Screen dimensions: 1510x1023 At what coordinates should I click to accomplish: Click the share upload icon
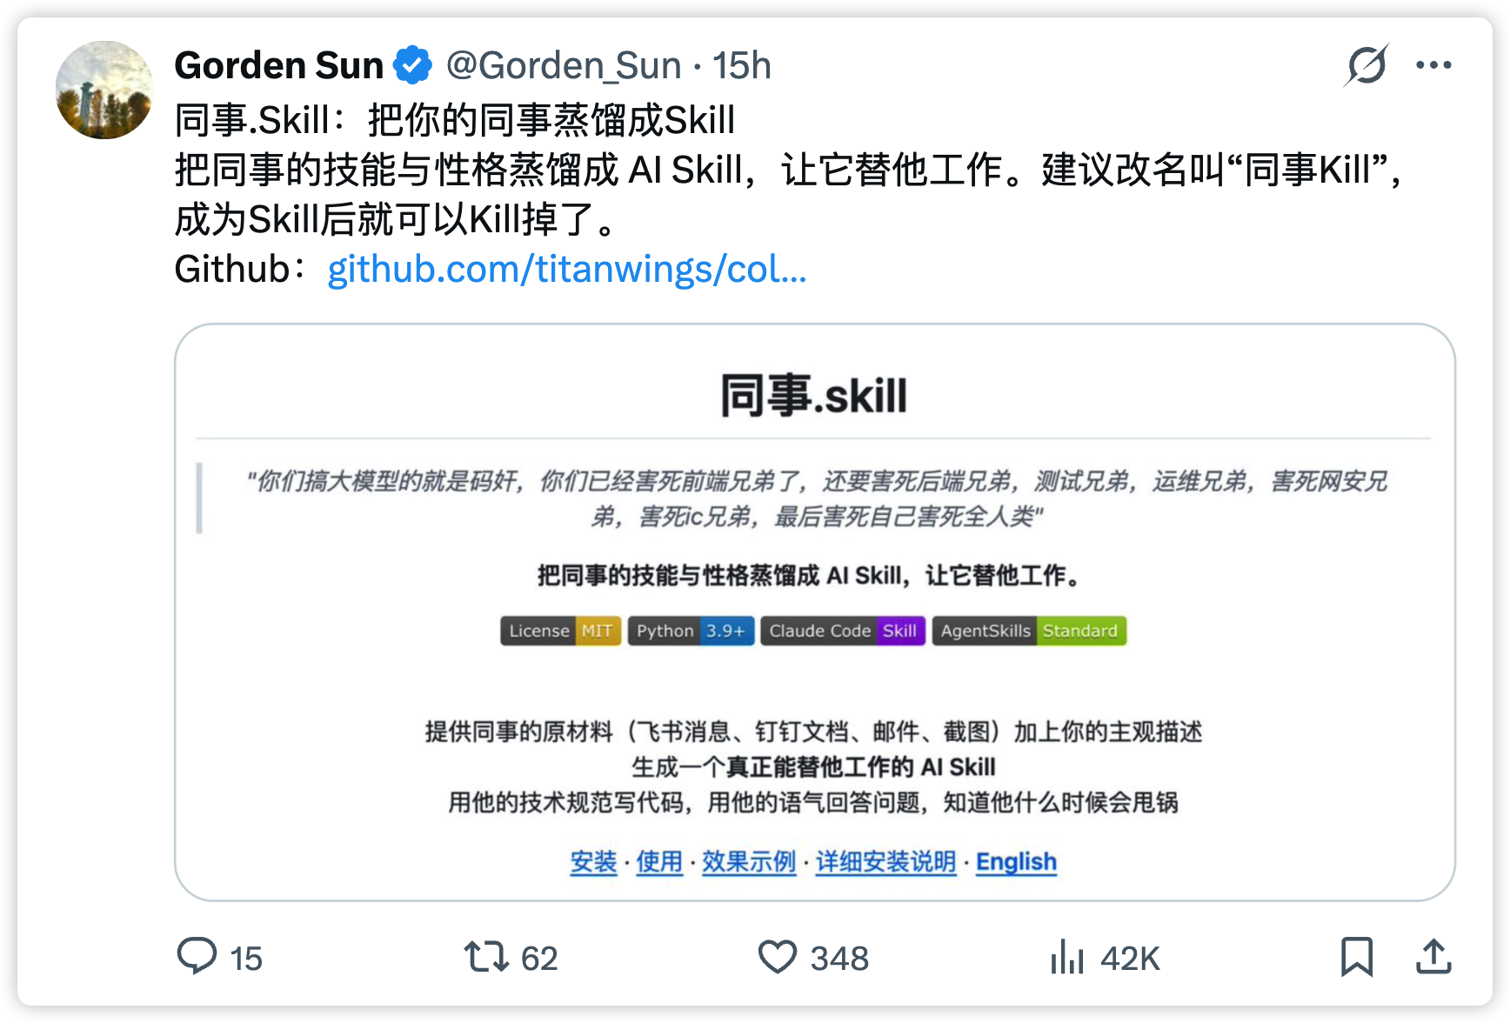[x=1433, y=957]
